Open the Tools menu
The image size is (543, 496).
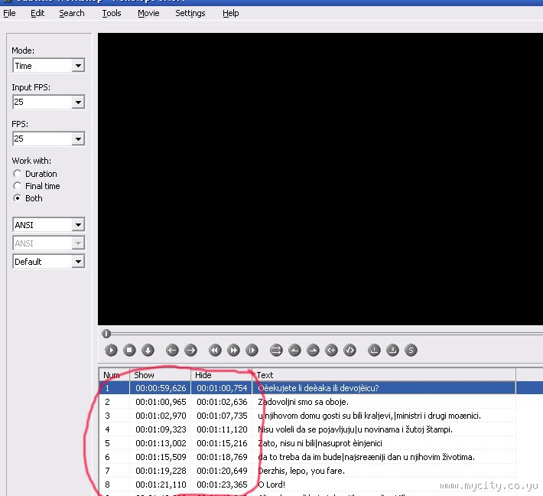coord(112,13)
